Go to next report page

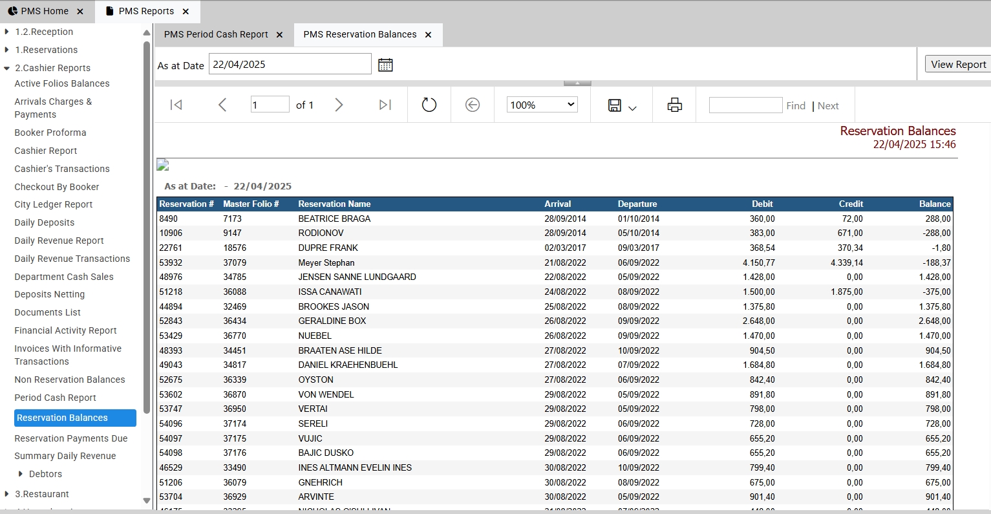tap(339, 105)
